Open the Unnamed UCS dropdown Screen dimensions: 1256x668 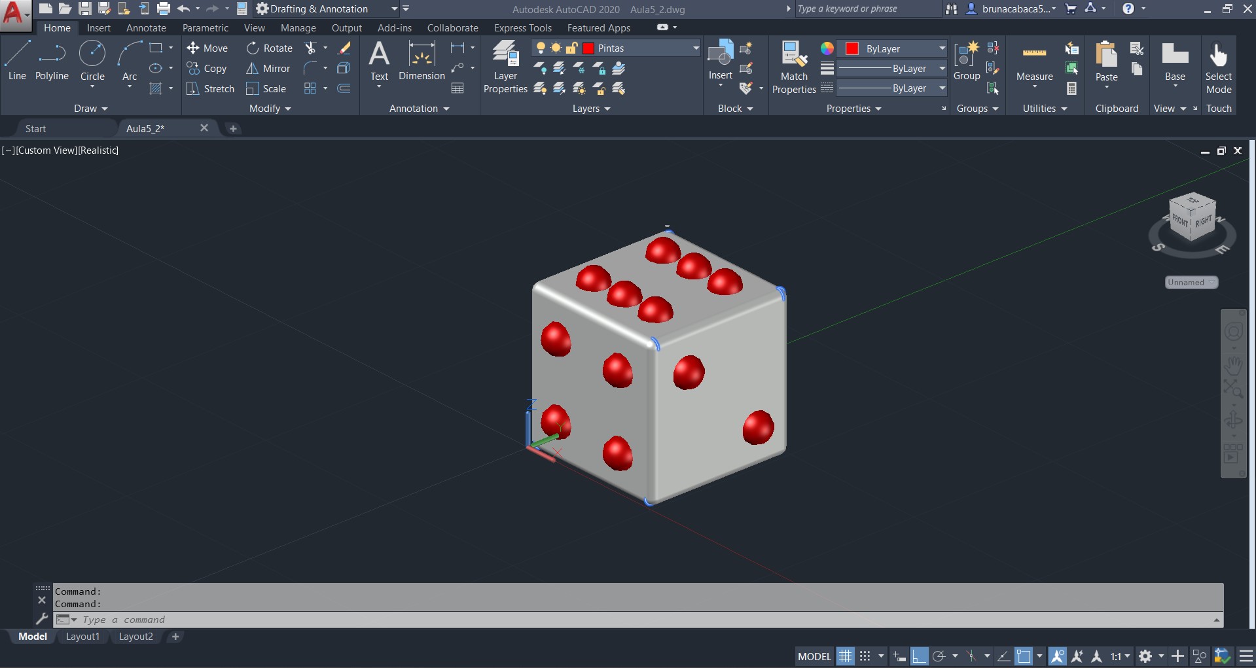[1191, 282]
